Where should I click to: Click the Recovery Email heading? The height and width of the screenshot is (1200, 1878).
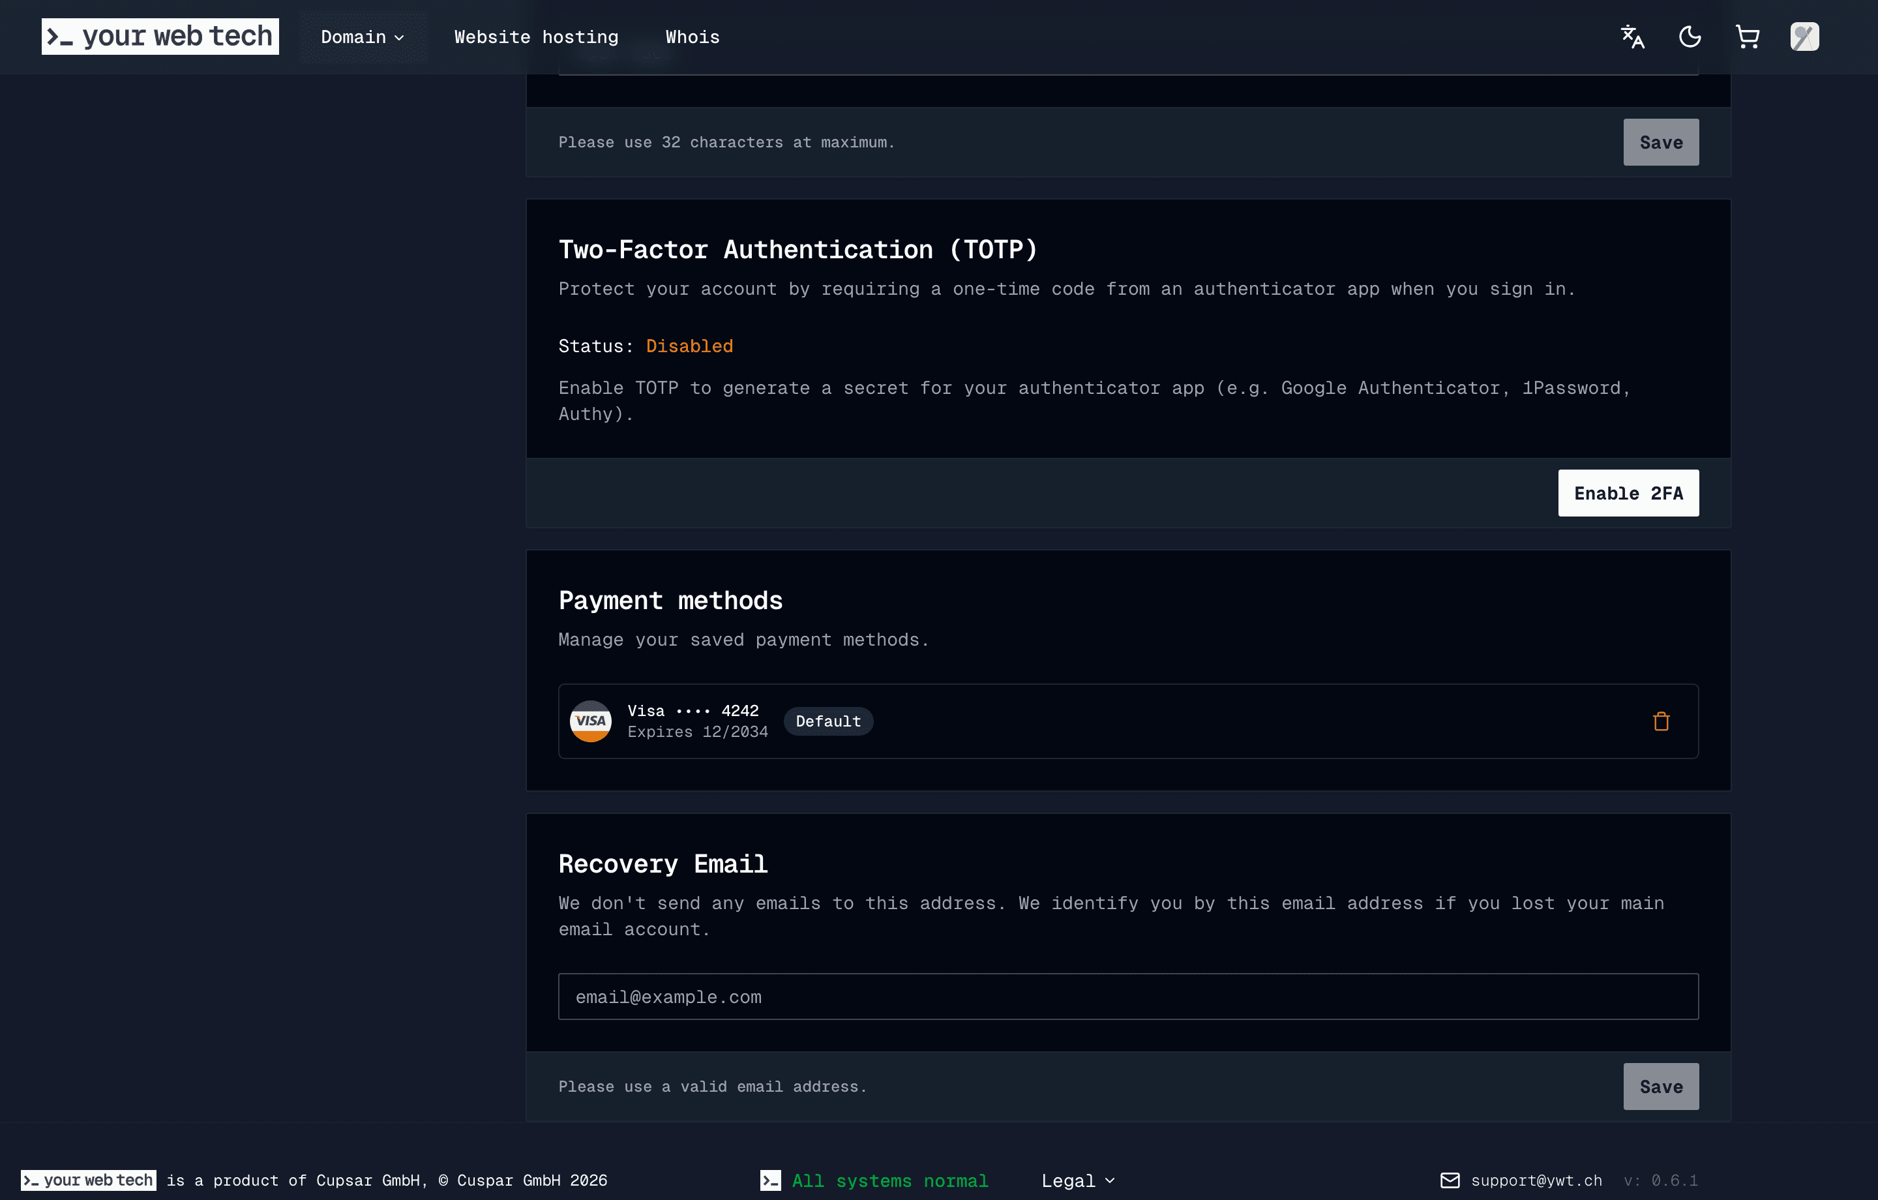[663, 863]
